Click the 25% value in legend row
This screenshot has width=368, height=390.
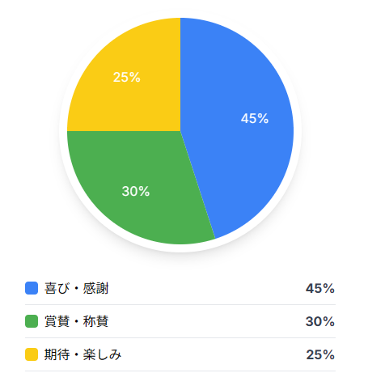(x=320, y=354)
